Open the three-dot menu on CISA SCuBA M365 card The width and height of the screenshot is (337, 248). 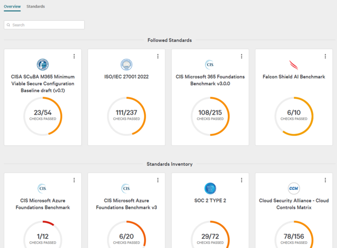[74, 56]
